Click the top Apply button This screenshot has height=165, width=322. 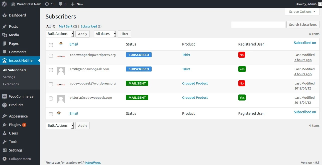pos(82,34)
